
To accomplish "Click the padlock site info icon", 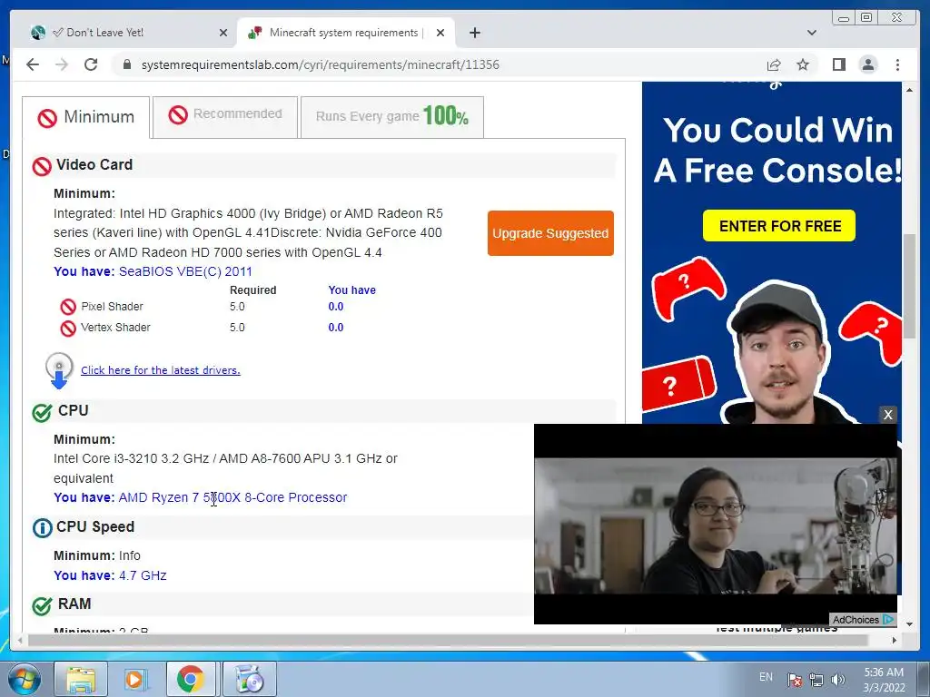I will 126,64.
